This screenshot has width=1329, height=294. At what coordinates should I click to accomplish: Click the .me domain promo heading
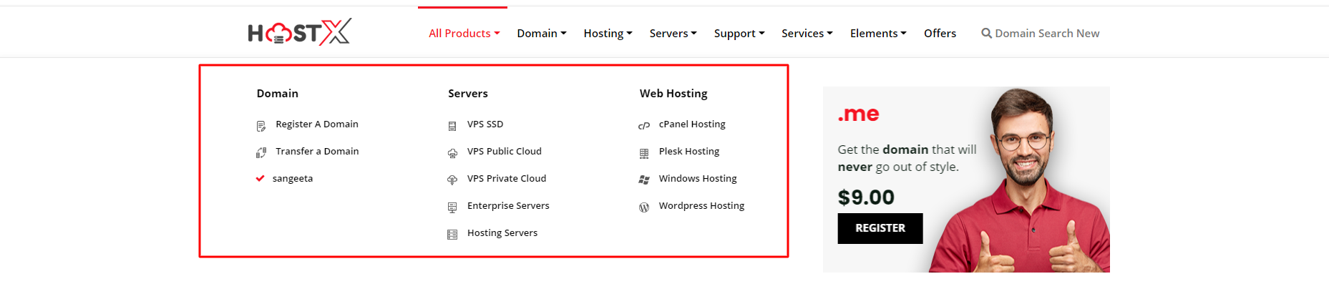coord(858,114)
